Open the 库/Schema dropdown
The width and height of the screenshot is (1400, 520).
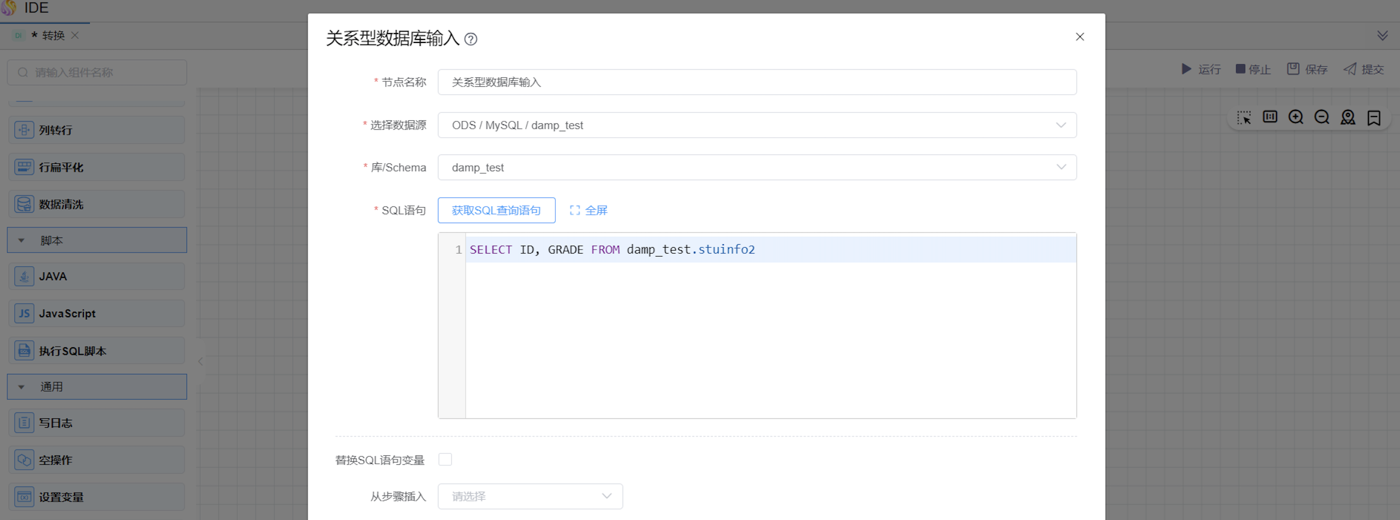click(x=756, y=167)
